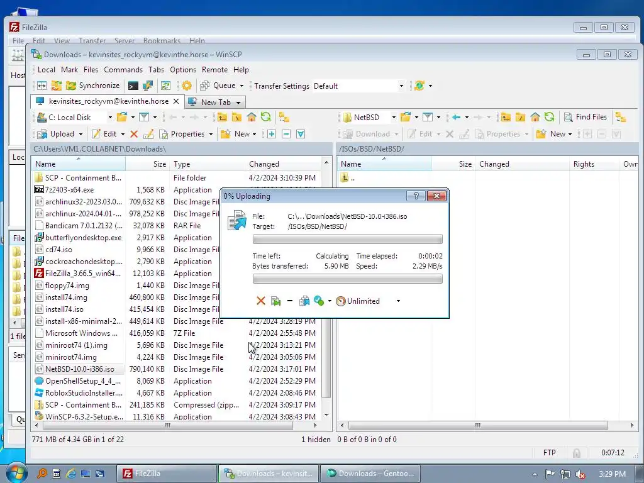The image size is (644, 483).
Task: Open the Files menu
Action: [91, 70]
